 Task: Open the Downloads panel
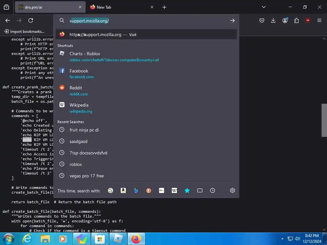point(273,20)
